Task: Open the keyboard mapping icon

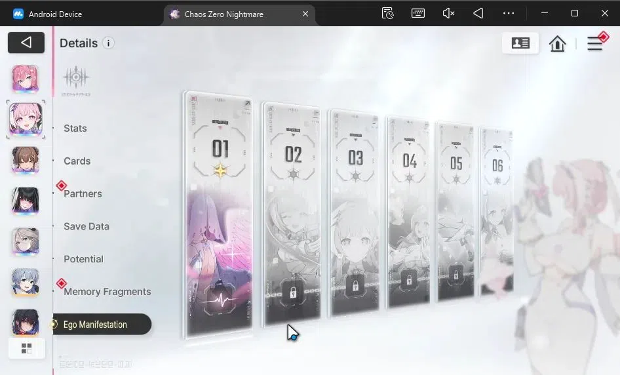Action: pyautogui.click(x=418, y=14)
